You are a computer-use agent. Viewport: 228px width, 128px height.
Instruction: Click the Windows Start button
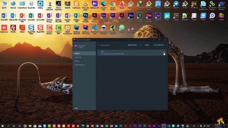pyautogui.click(x=2, y=126)
